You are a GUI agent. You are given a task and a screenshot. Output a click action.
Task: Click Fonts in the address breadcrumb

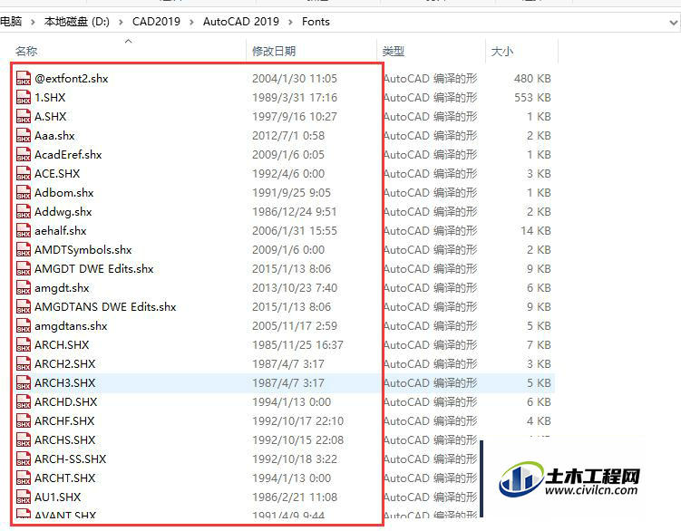[316, 22]
